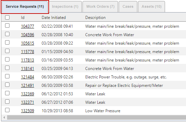The height and width of the screenshot is (122, 186).
Task: Mark the checkbox for request 117813
Action: pos(7,59)
